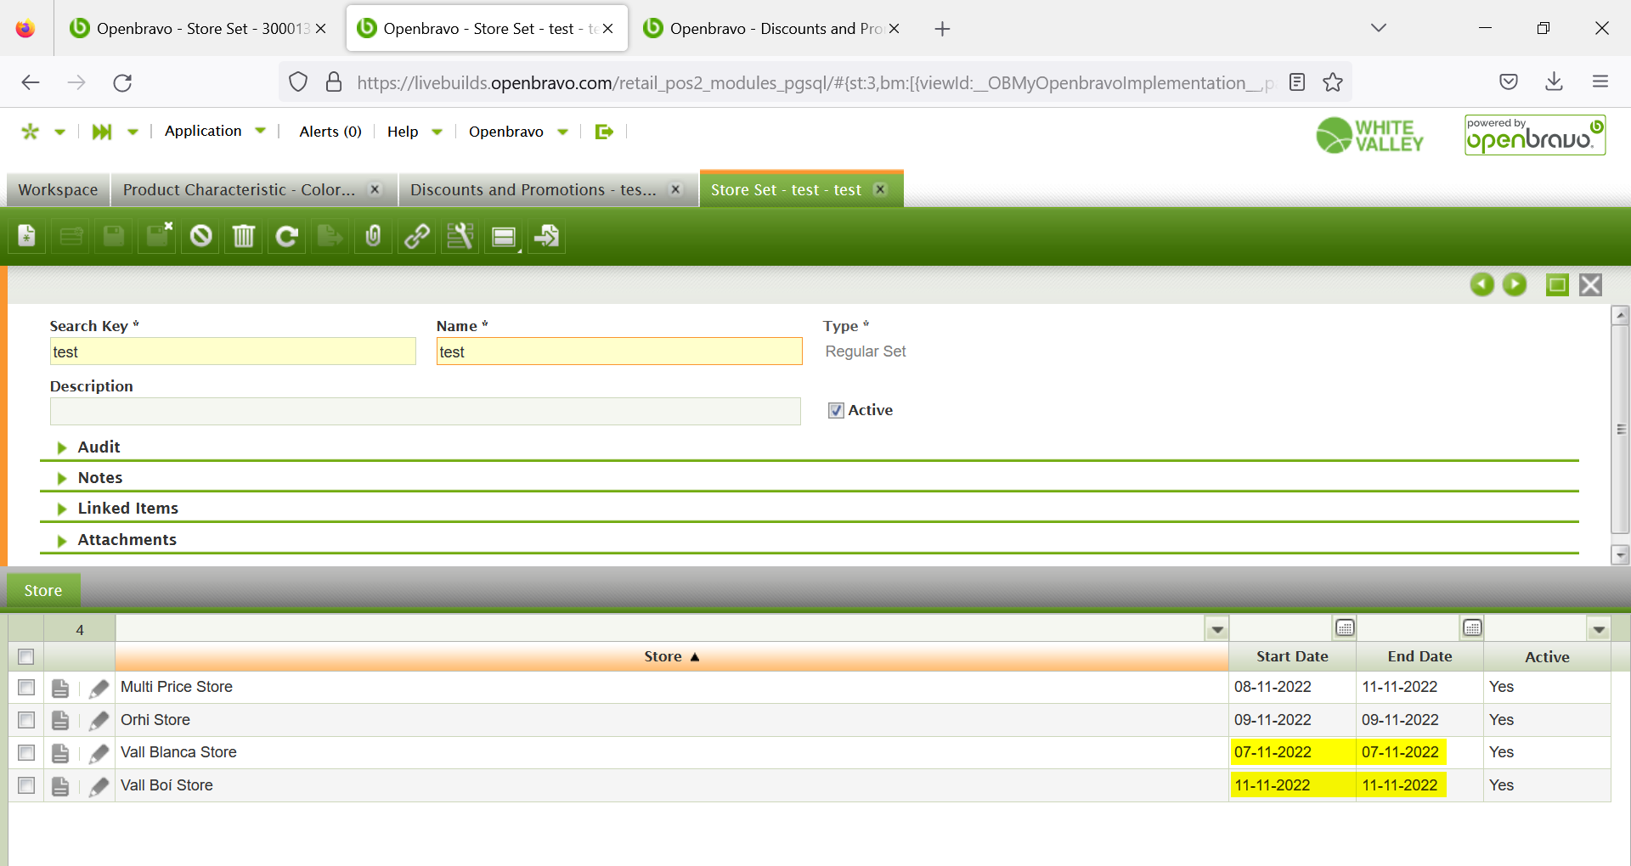This screenshot has width=1631, height=866.
Task: Go to next record green arrow
Action: pos(1515,285)
